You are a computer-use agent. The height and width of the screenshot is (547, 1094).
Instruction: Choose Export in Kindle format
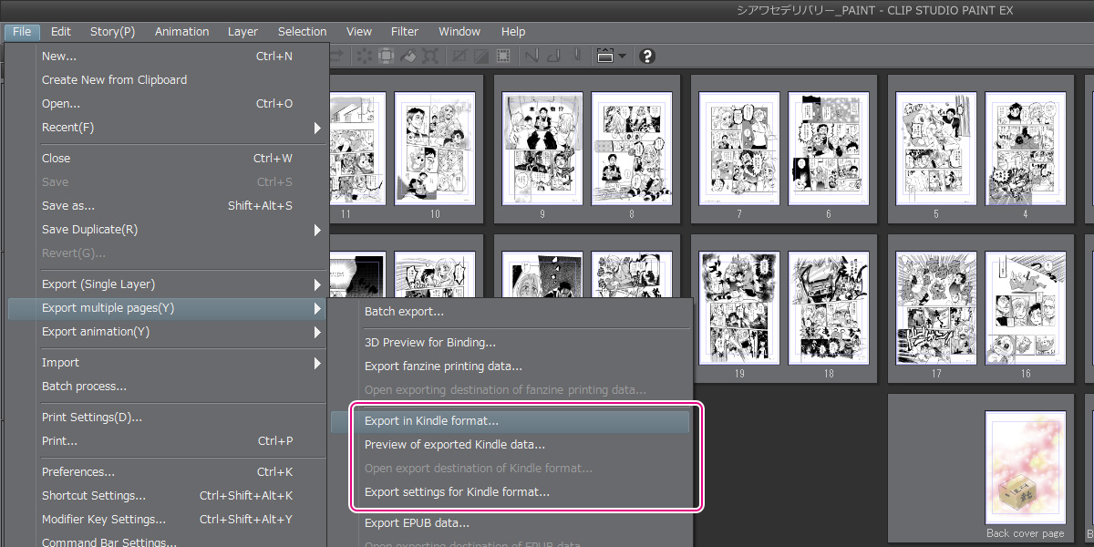(431, 421)
